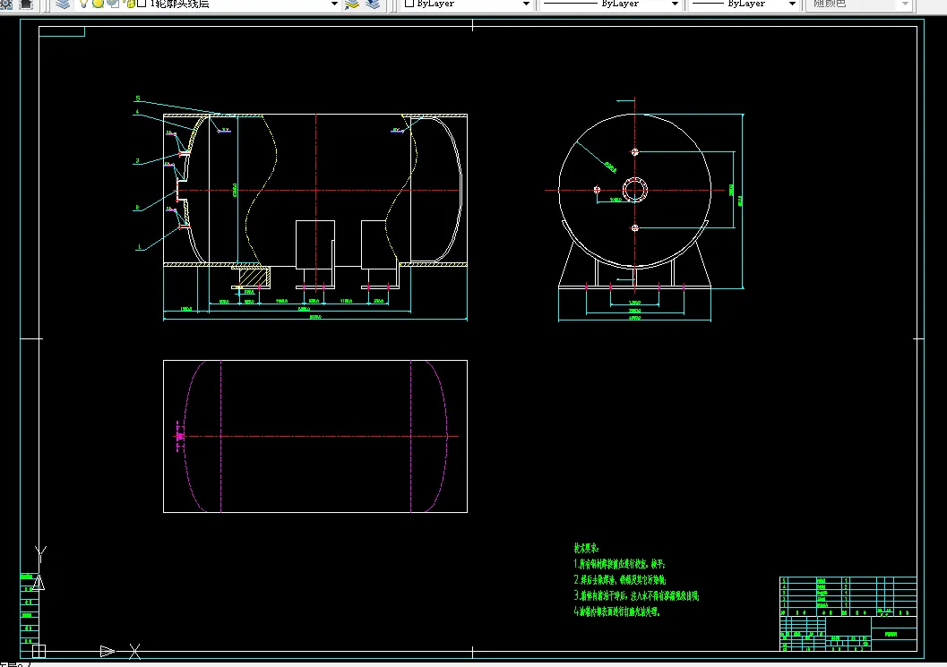The width and height of the screenshot is (947, 667).
Task: Click Make Object's Layer Current icon
Action: 351,4
